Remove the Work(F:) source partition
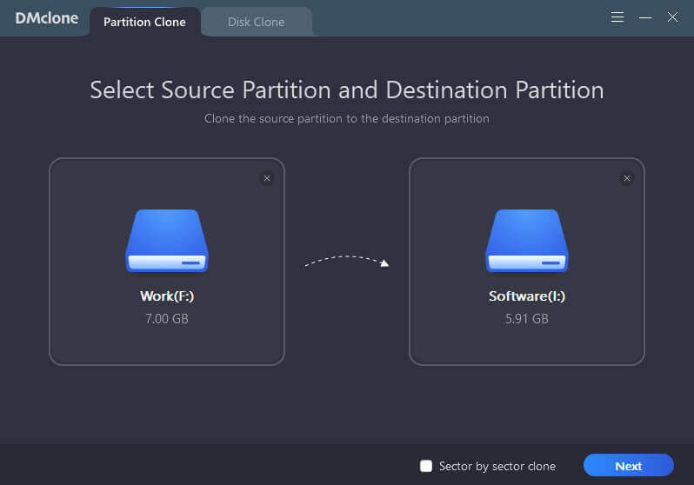The image size is (694, 485). click(267, 178)
